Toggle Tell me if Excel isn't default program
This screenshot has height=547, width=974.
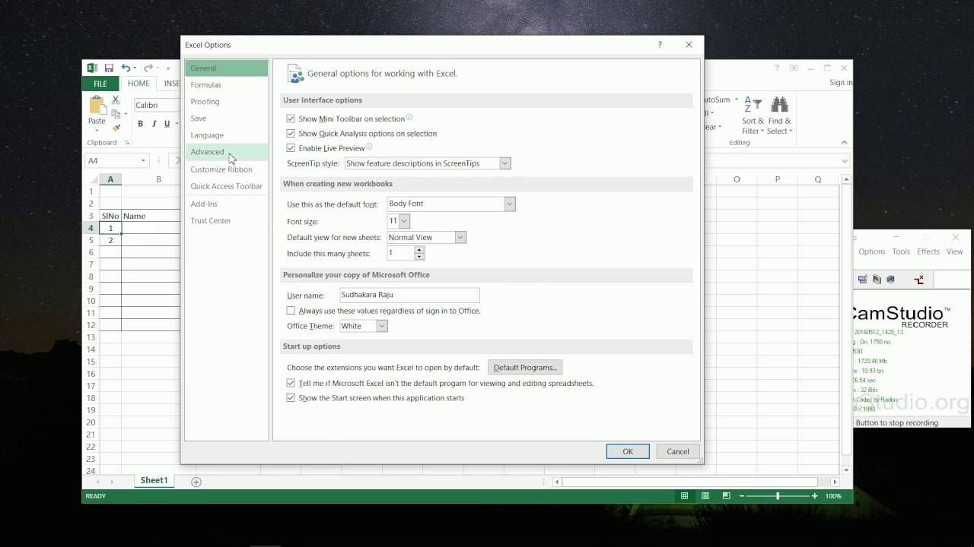pyautogui.click(x=291, y=384)
